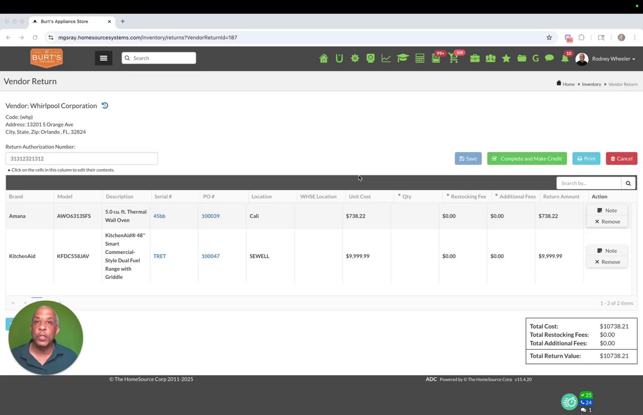Open the green gear settings icon

pos(355,59)
